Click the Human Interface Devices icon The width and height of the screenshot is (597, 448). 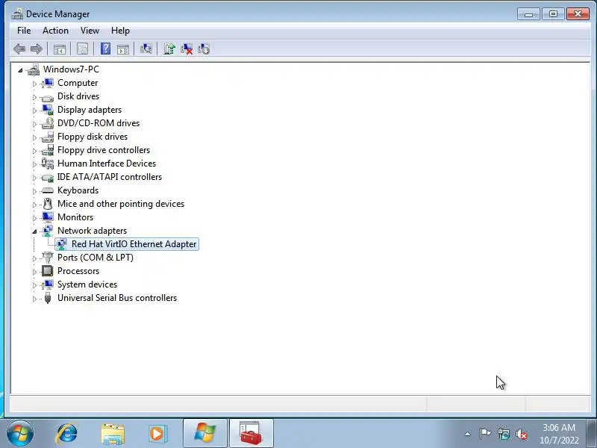coord(48,164)
